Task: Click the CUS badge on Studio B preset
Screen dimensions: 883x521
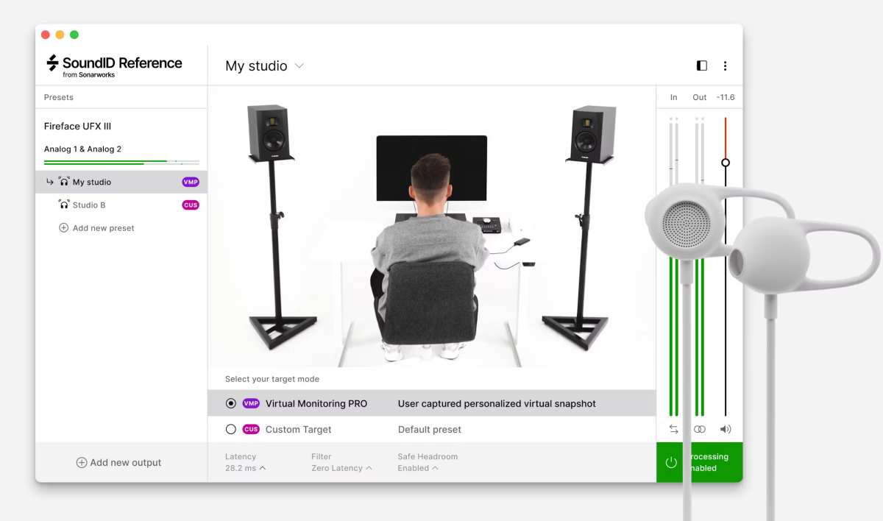Action: click(191, 205)
